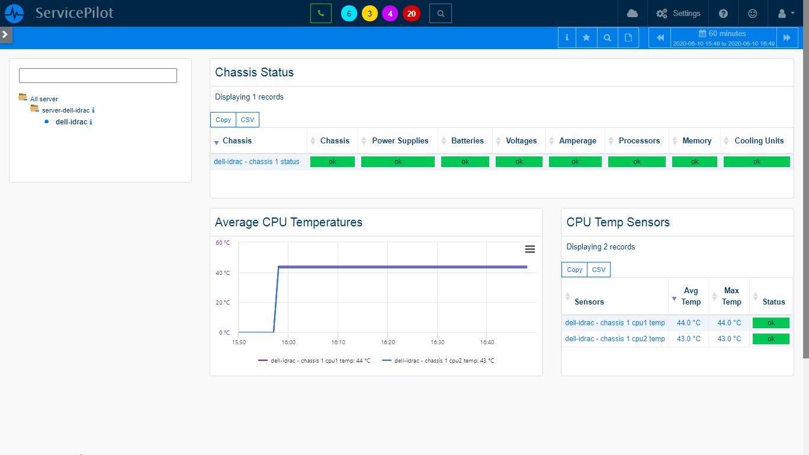Click the green phone icon in header
The image size is (809, 455).
pos(320,13)
